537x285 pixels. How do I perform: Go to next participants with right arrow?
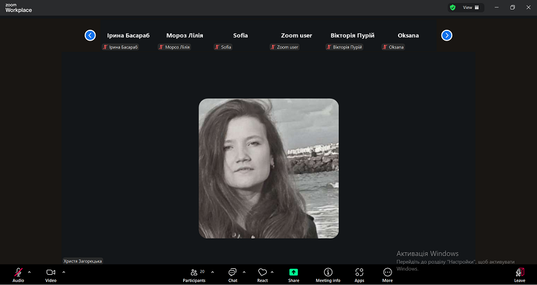[446, 35]
